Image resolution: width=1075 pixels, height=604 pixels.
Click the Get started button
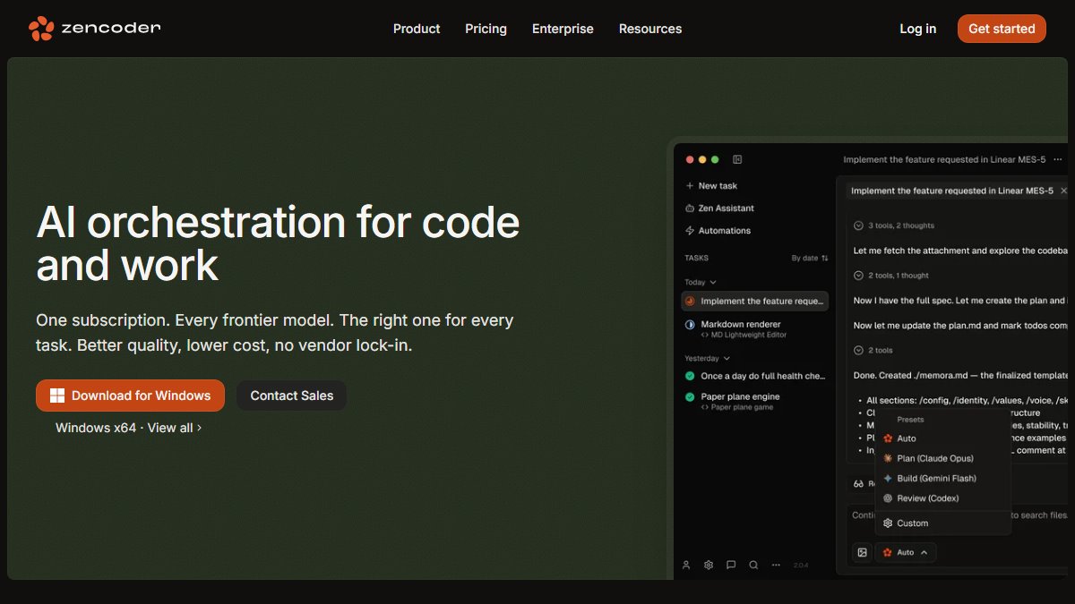tap(1002, 29)
